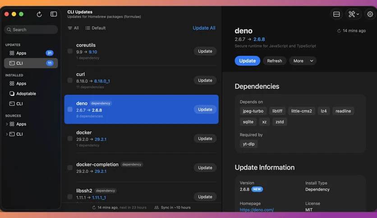This screenshot has height=218, width=377.
Task: Check the docker-completion checkbox
Action: [70, 168]
